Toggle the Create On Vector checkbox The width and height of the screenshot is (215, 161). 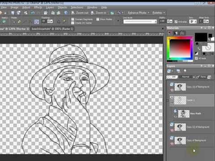(x=73, y=23)
